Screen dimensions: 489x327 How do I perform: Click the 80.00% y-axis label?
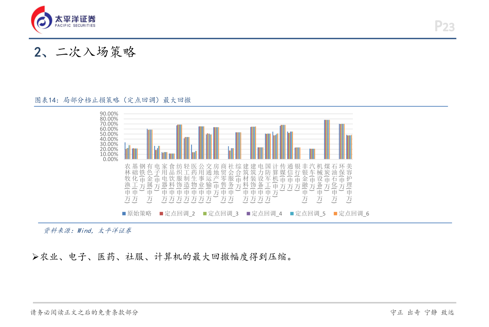(x=109, y=119)
